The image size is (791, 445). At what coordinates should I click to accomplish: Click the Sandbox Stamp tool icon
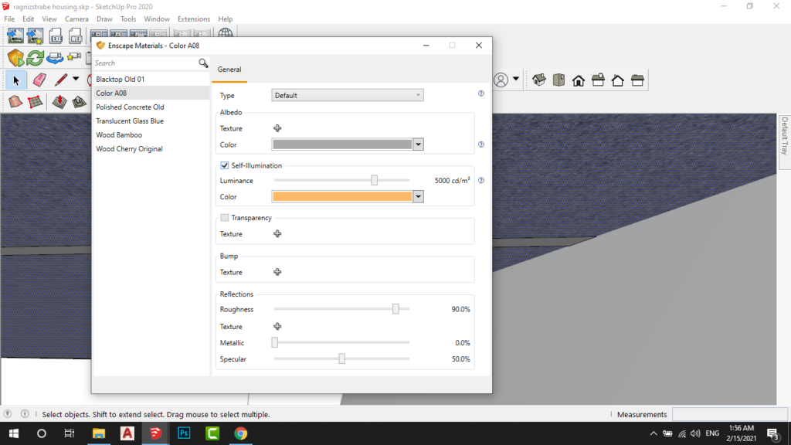click(x=80, y=101)
